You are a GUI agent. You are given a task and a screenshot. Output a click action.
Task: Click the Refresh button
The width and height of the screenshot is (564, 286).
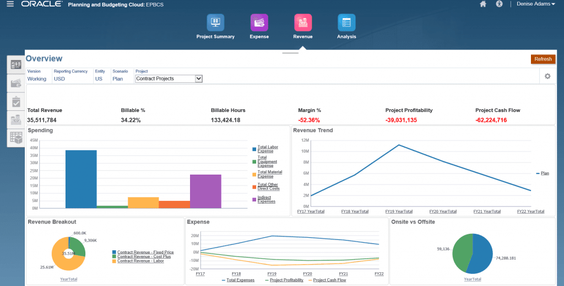click(x=543, y=59)
